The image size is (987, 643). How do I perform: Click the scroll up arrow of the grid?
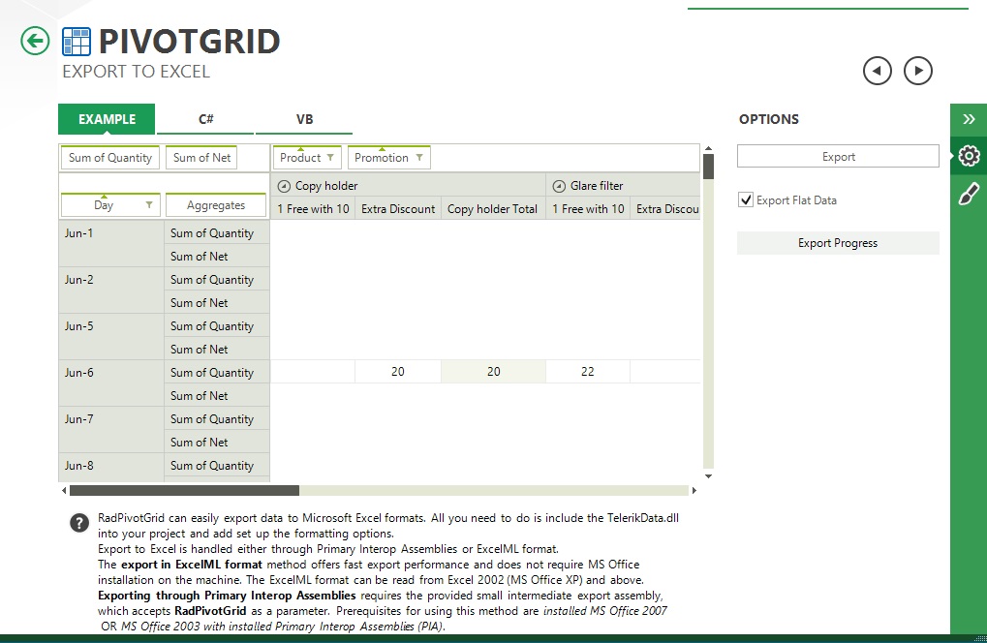point(708,149)
